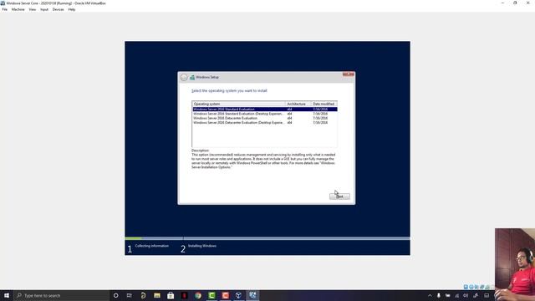Image resolution: width=535 pixels, height=301 pixels.
Task: Open the File menu in VirtualBox
Action: [x=5, y=9]
